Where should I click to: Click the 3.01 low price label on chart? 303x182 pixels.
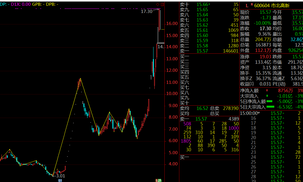pyautogui.click(x=60, y=176)
